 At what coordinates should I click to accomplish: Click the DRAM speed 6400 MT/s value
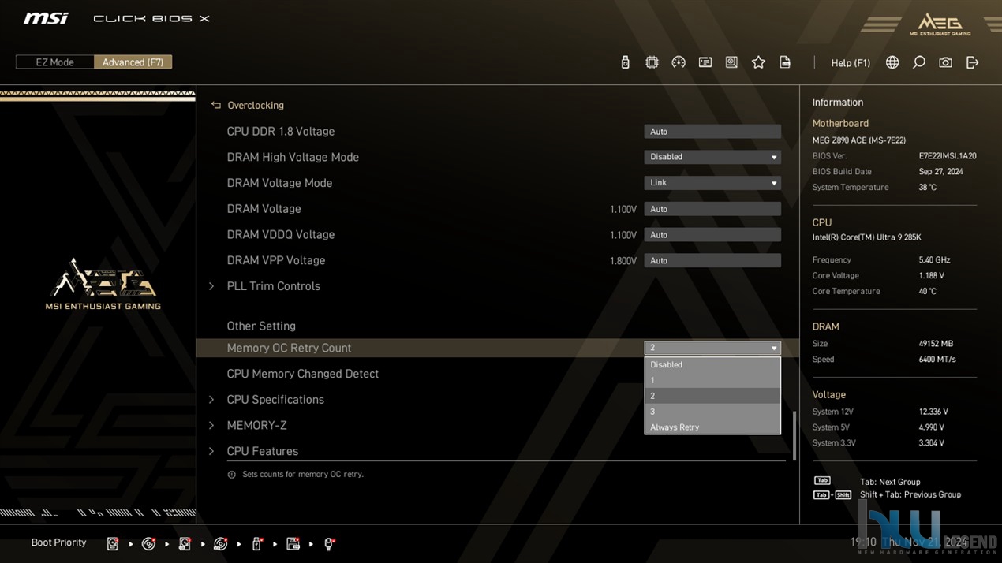pyautogui.click(x=937, y=360)
